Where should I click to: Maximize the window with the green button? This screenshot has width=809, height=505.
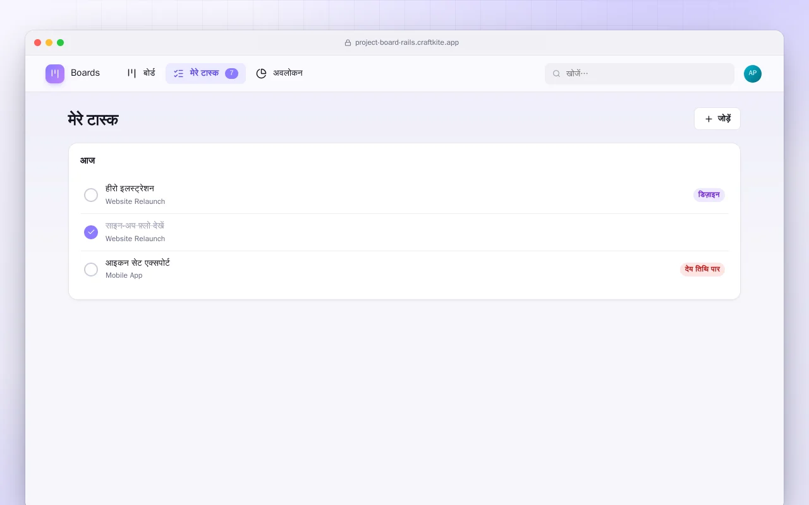pyautogui.click(x=61, y=43)
